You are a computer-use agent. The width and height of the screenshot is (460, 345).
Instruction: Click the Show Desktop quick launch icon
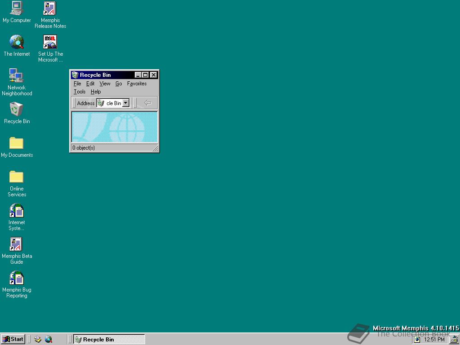point(38,340)
